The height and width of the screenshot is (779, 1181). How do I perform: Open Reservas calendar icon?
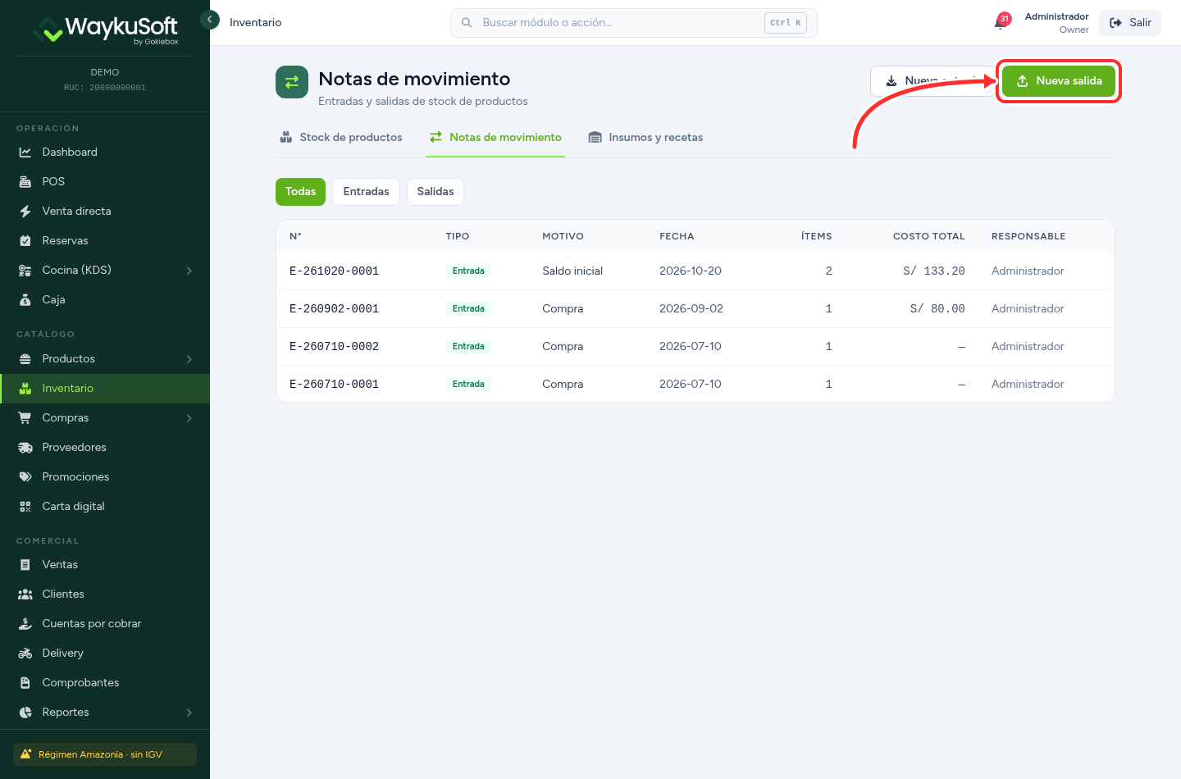tap(25, 241)
